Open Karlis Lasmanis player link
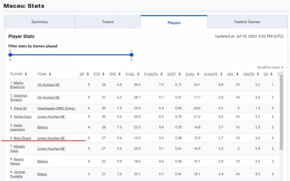 pos(17,128)
